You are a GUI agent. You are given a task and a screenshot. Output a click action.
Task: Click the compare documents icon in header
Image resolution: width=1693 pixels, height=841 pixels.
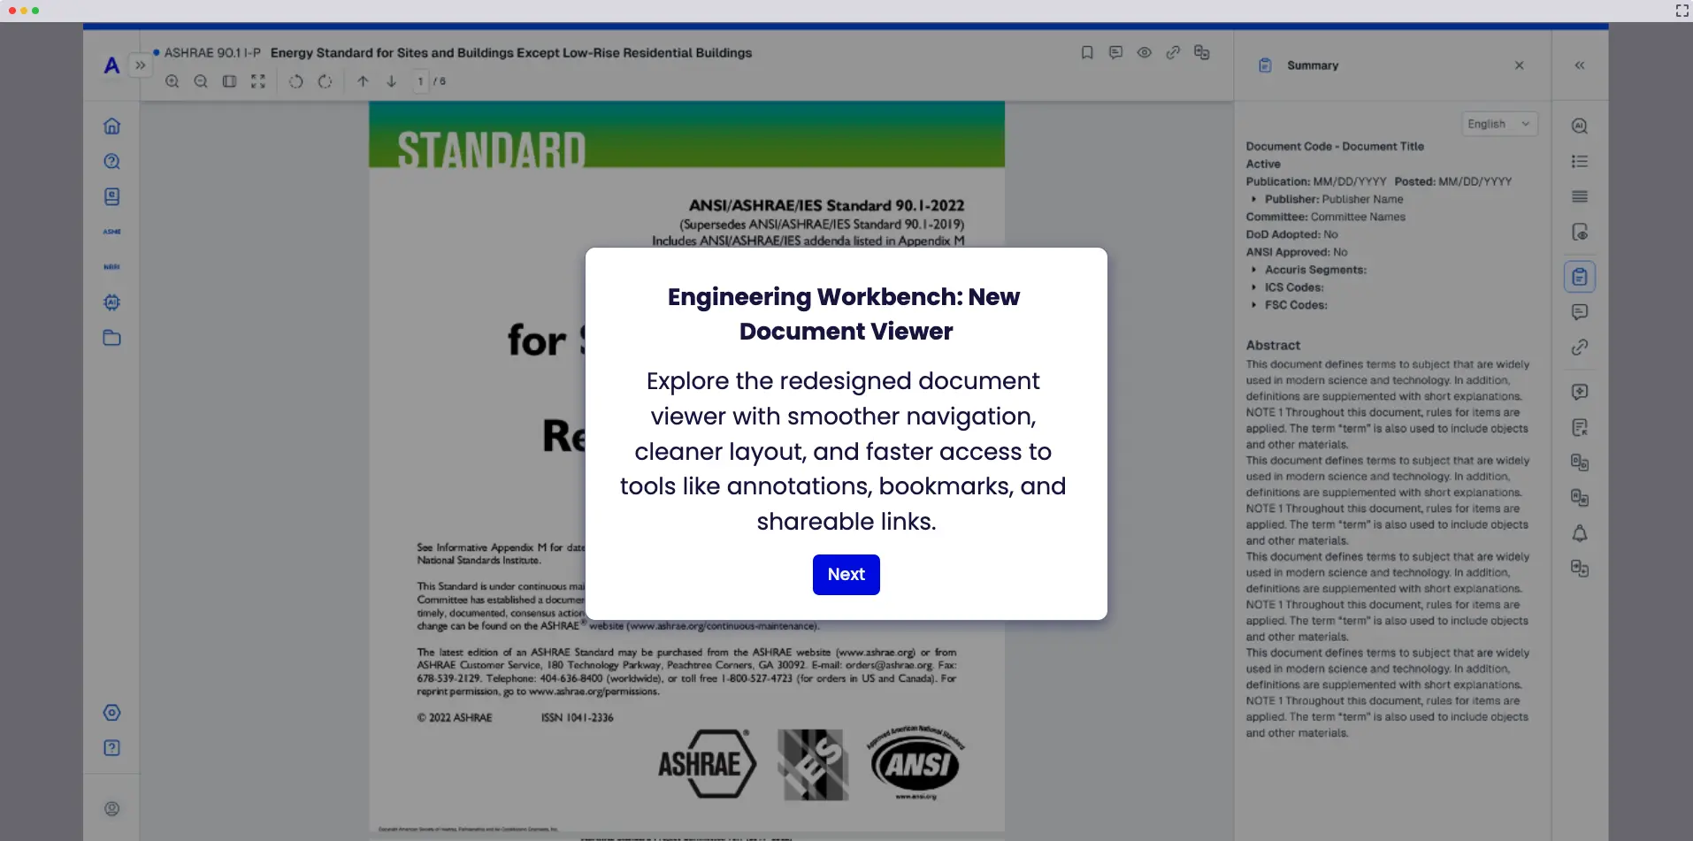tap(1201, 53)
